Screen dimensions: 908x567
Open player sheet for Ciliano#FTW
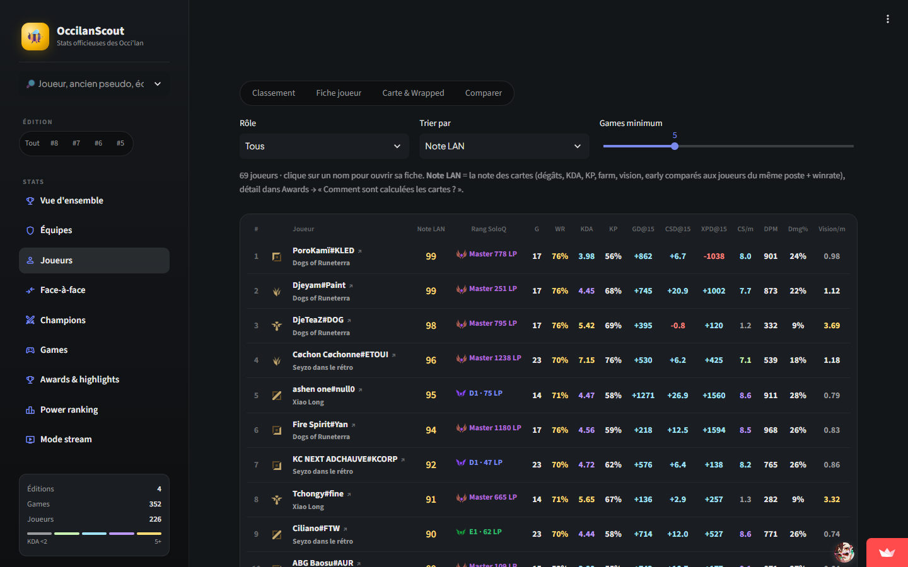click(316, 529)
